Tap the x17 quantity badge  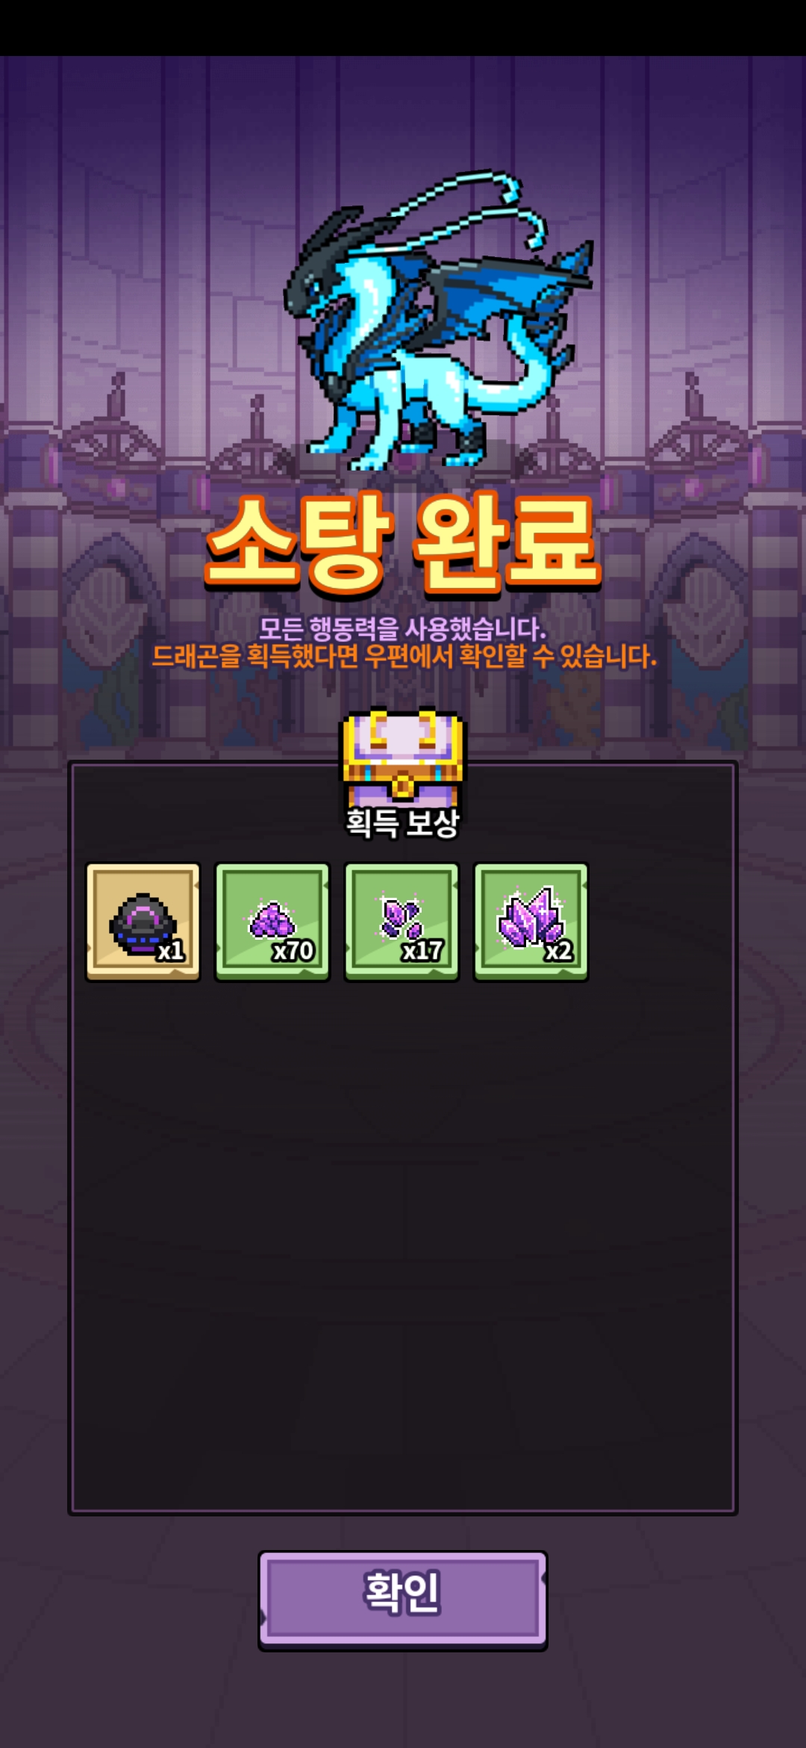click(422, 951)
